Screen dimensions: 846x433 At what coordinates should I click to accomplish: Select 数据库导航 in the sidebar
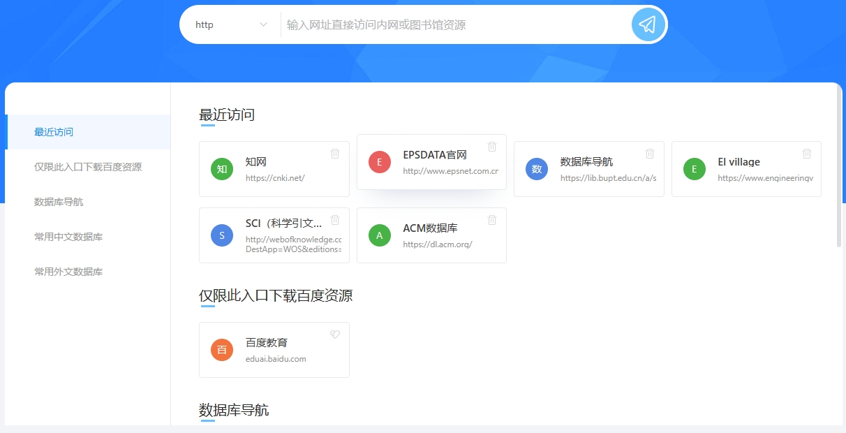(88, 202)
